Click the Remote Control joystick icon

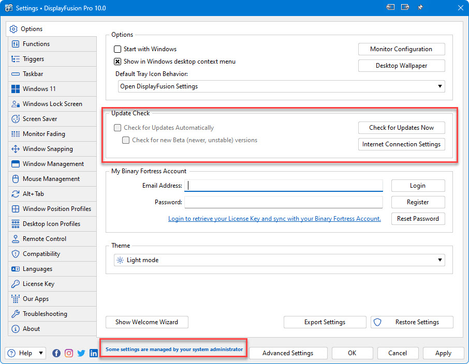click(15, 239)
